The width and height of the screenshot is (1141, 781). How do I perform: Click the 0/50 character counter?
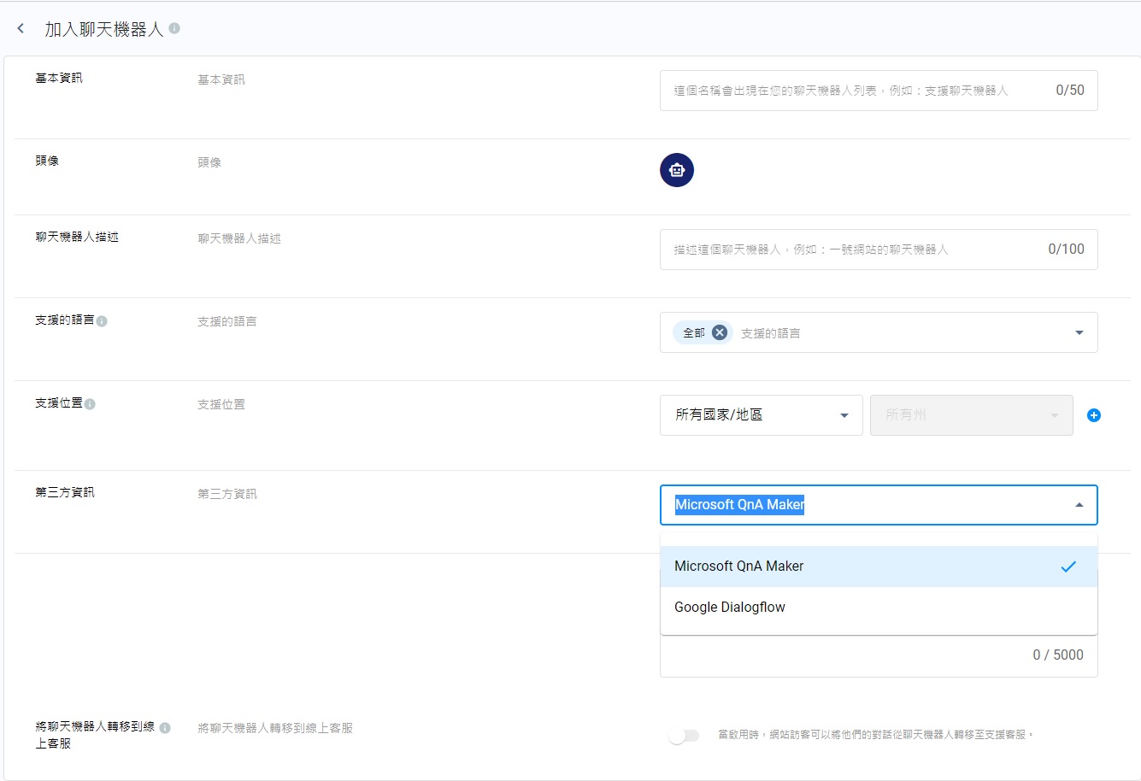(1070, 90)
